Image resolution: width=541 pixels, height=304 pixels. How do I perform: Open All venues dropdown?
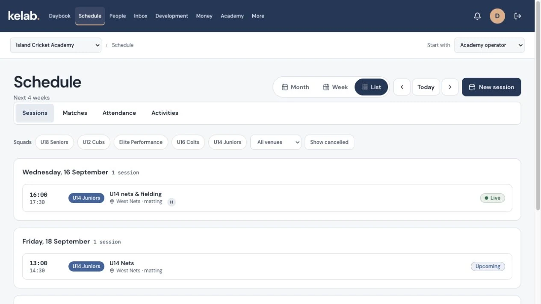pyautogui.click(x=275, y=142)
